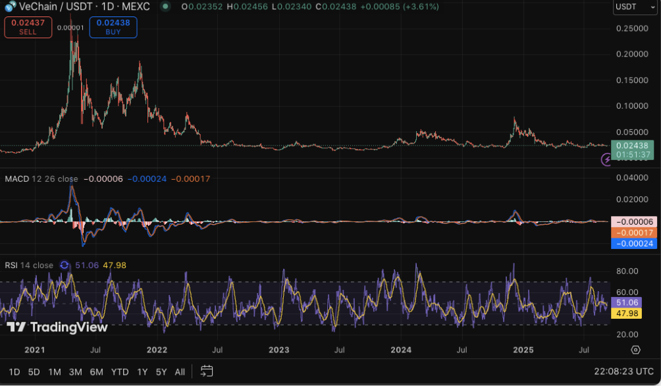661x386 pixels.
Task: Select the 3M time range
Action: coord(76,372)
